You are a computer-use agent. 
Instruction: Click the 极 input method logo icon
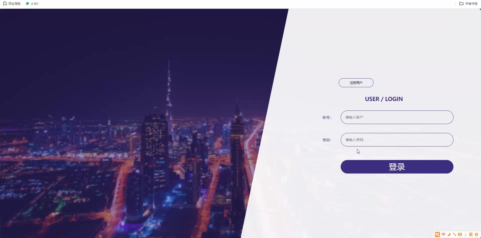[437, 234]
